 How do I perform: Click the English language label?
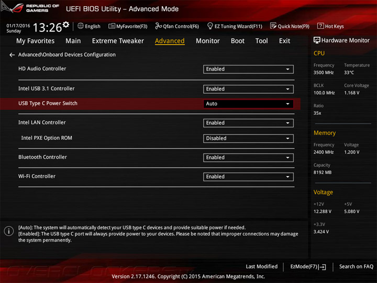click(93, 26)
